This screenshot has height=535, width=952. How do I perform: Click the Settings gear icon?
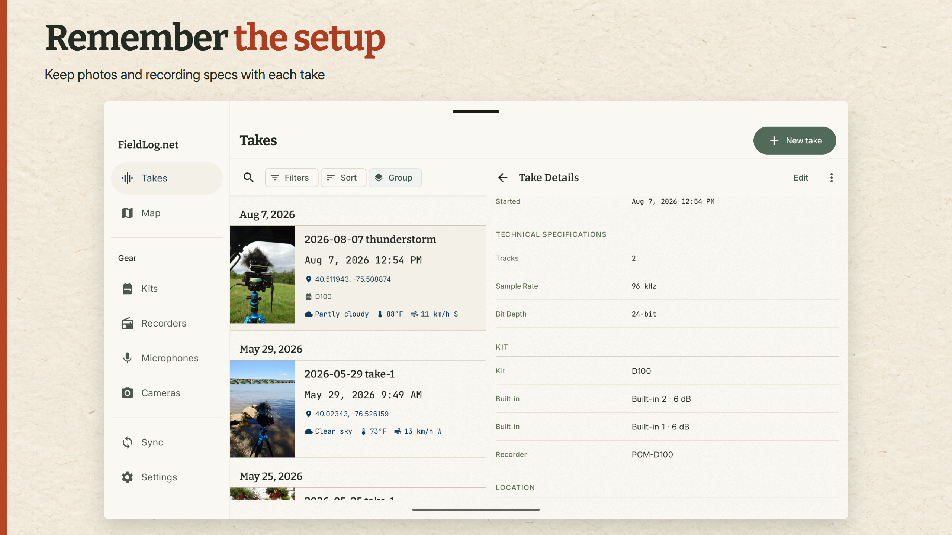click(x=127, y=477)
